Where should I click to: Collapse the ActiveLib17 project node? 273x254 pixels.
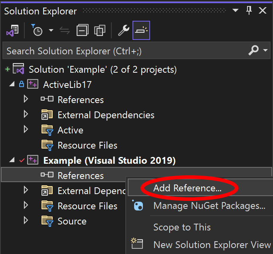[x=11, y=84]
